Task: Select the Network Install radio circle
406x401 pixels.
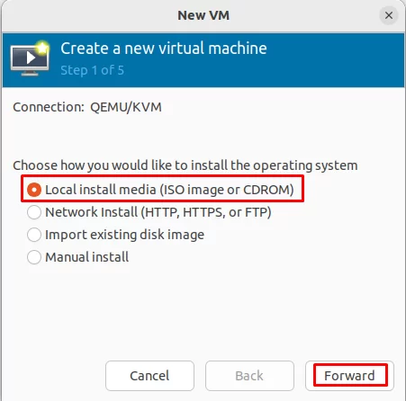Action: (34, 212)
